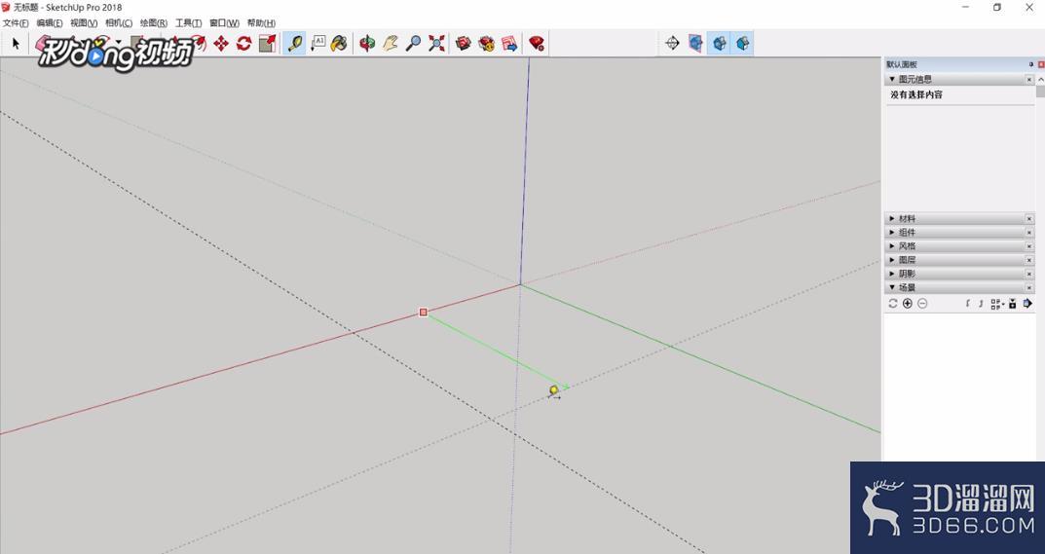Open the 文件(F) menu
The height and width of the screenshot is (554, 1045).
click(x=16, y=23)
